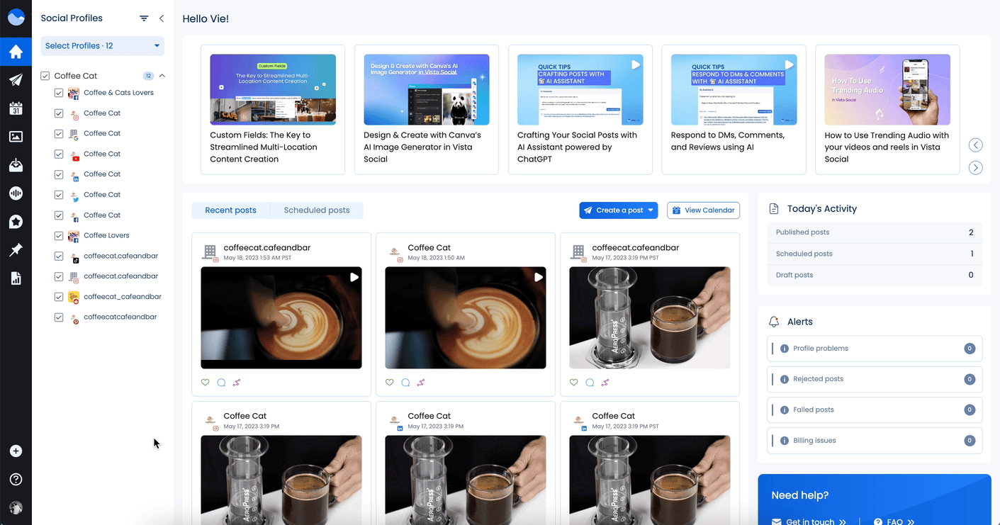The height and width of the screenshot is (525, 1000).
Task: Open the Select Profiles dropdown
Action: point(102,45)
